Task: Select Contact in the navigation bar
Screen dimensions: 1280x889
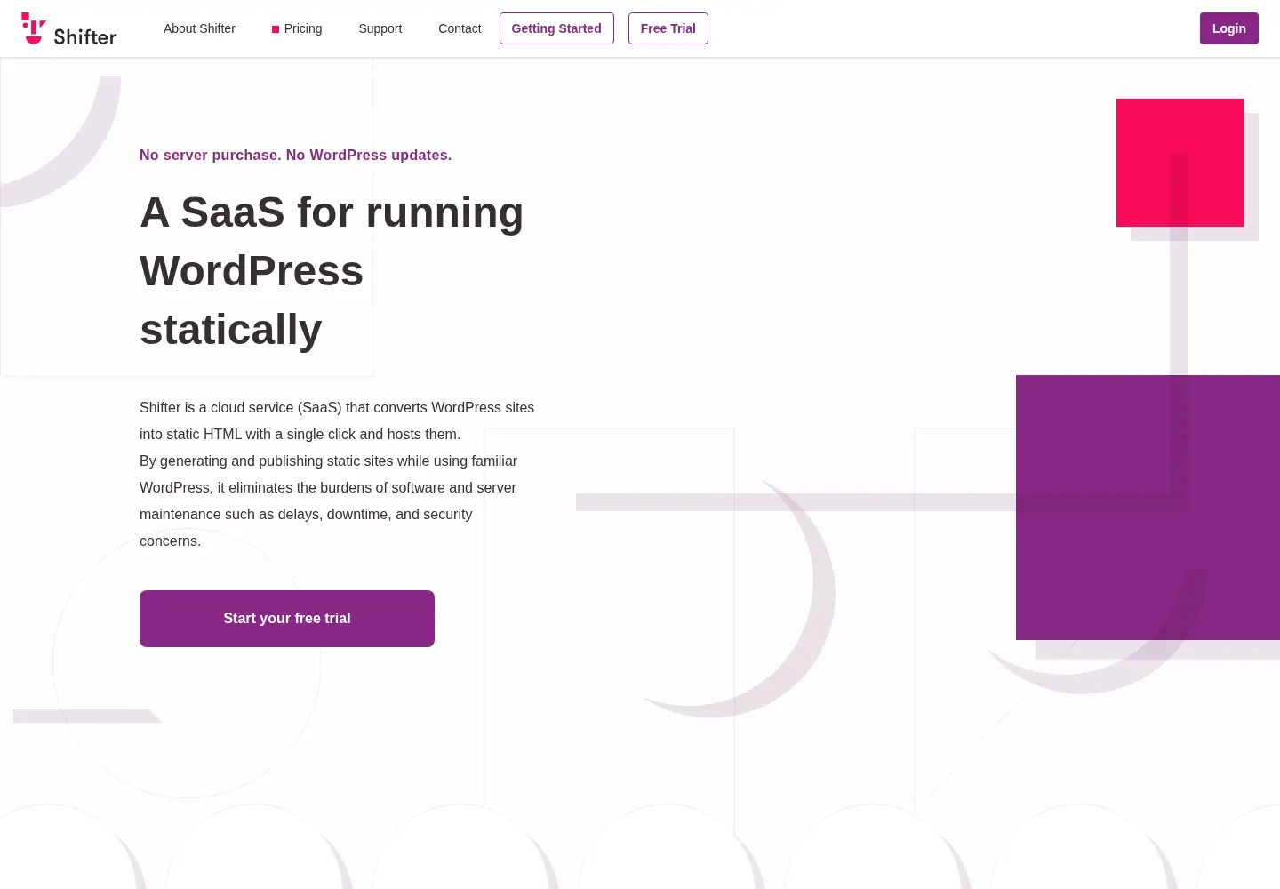Action: tap(460, 28)
